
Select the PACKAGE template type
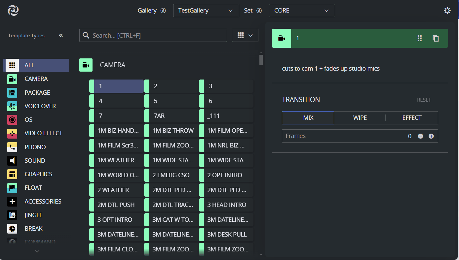tap(37, 93)
